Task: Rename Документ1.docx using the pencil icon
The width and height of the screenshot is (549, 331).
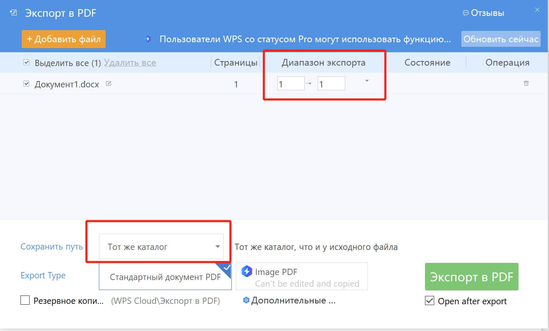Action: pyautogui.click(x=109, y=84)
